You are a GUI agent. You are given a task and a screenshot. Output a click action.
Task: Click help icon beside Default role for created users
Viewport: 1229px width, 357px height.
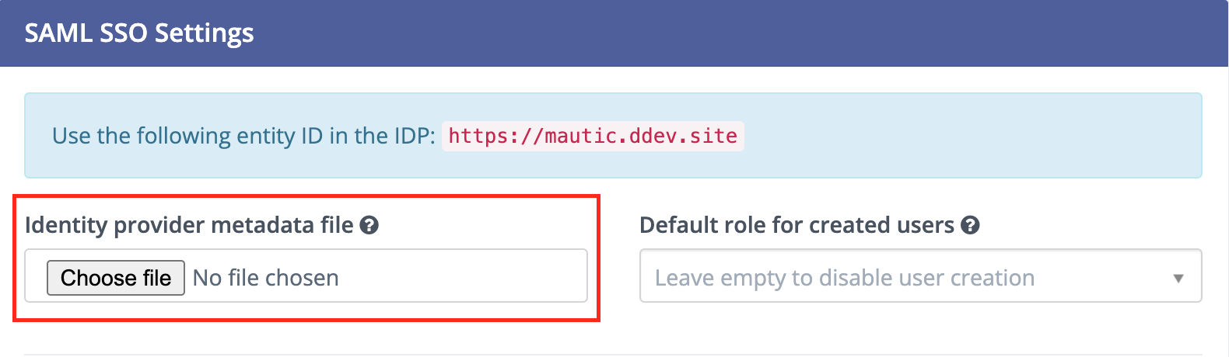tap(970, 226)
